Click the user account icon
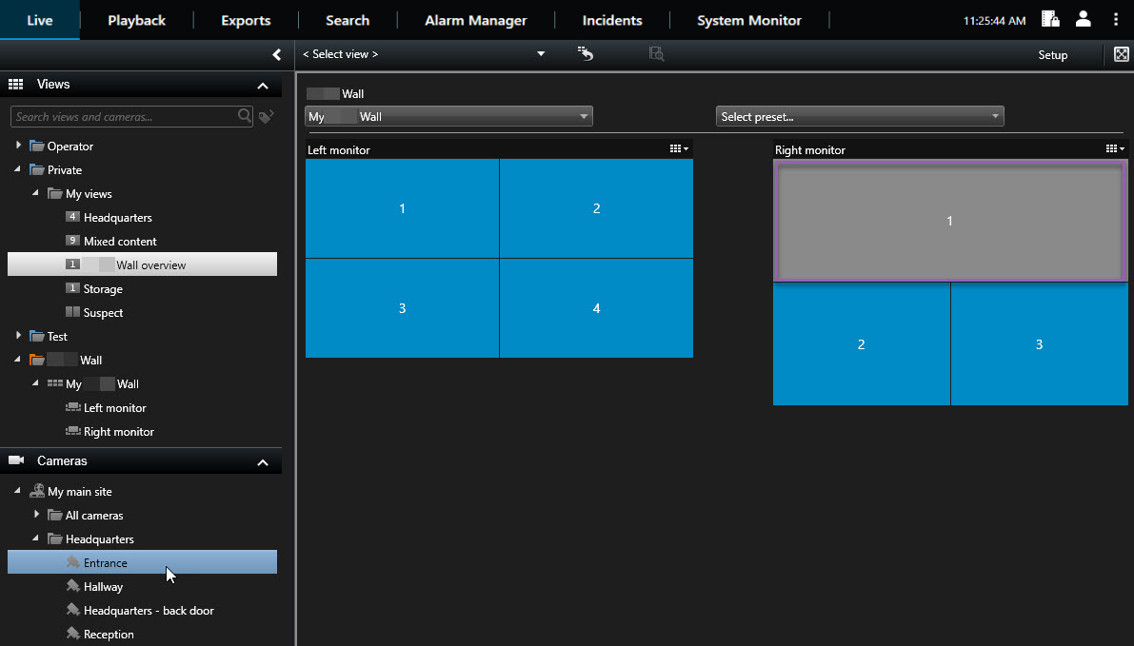This screenshot has width=1134, height=646. click(x=1083, y=19)
